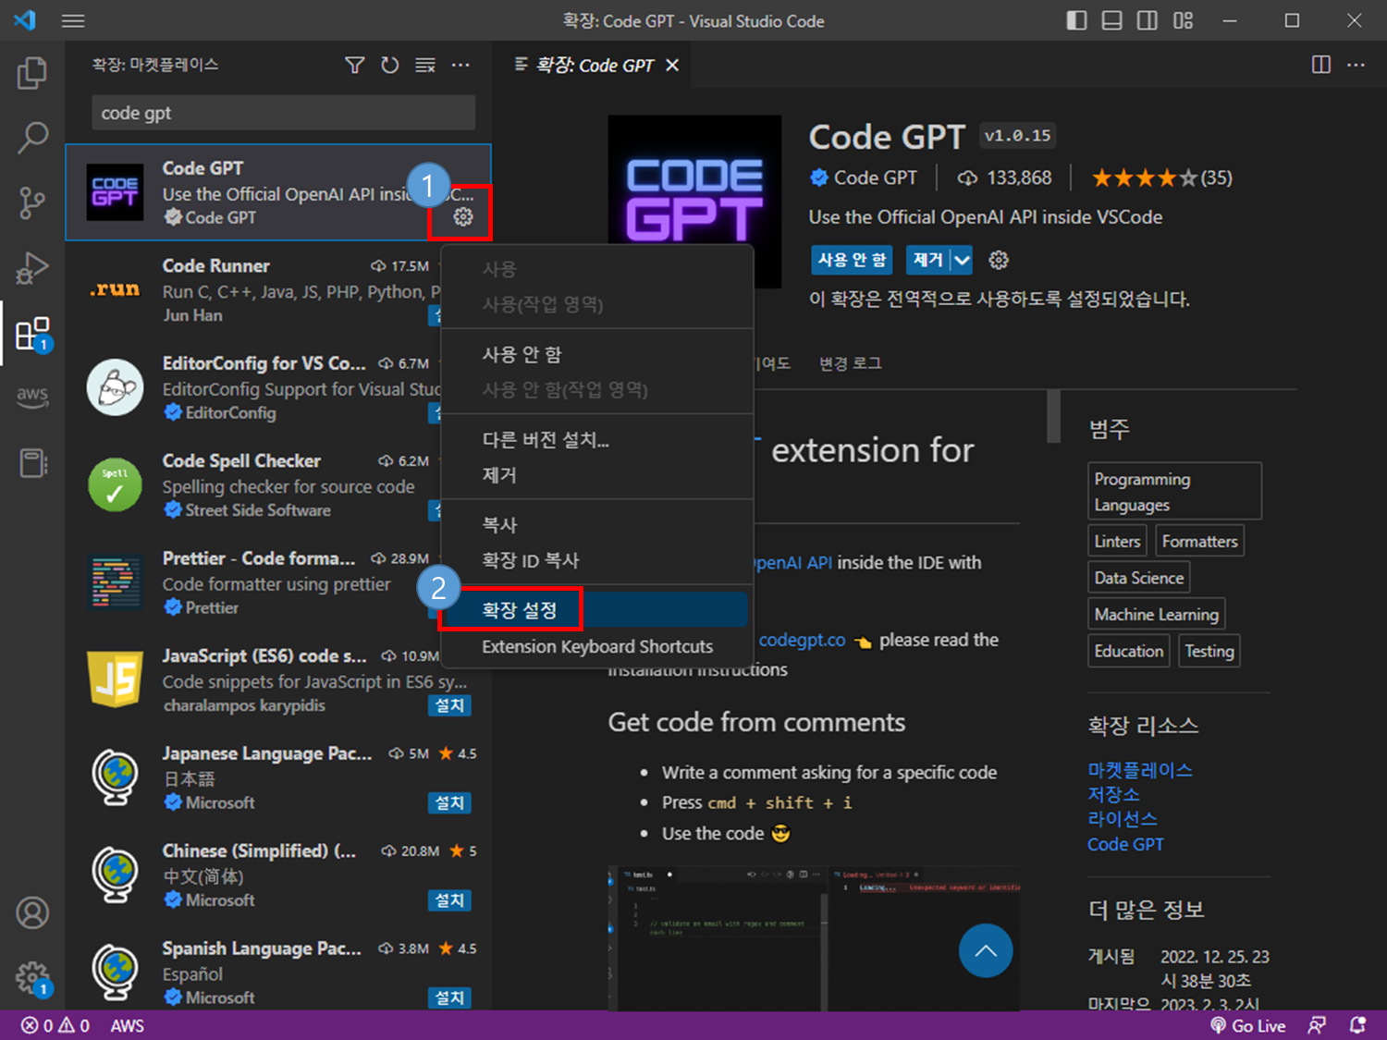Toggle the bottom panel layout icon
The width and height of the screenshot is (1387, 1040).
(1111, 20)
